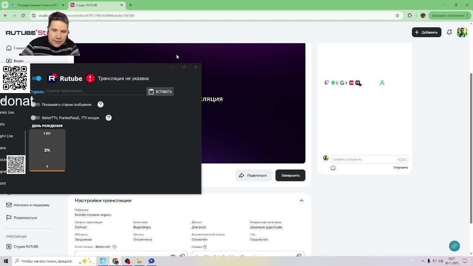Viewport: 473px width, 266px height.
Task: Click the Добавить button in header
Action: [x=426, y=32]
